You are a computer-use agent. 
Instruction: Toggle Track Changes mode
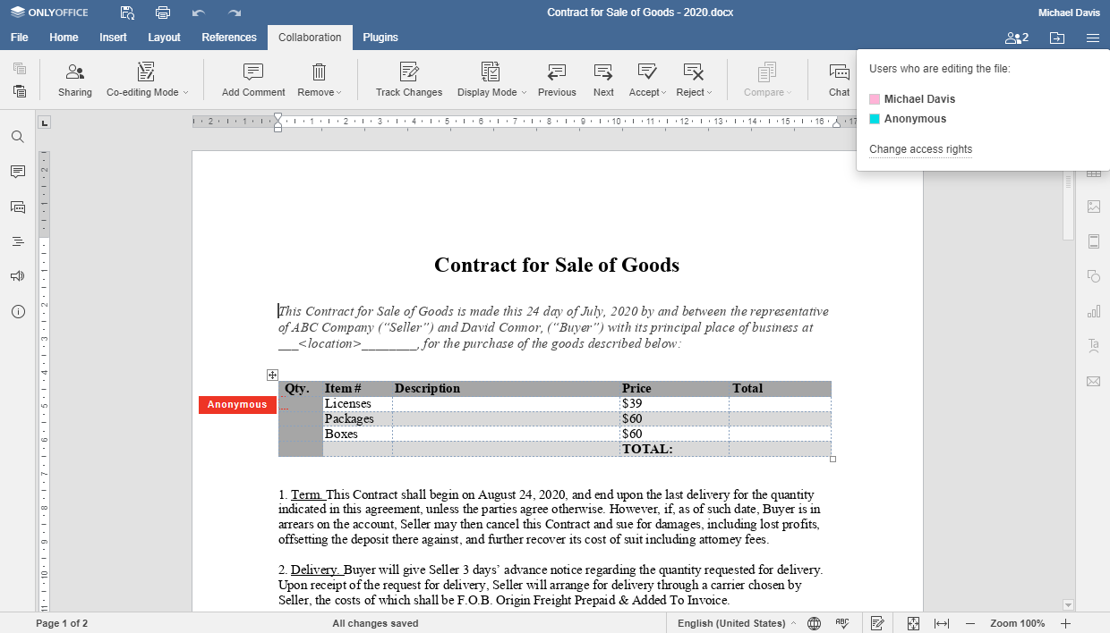click(408, 79)
